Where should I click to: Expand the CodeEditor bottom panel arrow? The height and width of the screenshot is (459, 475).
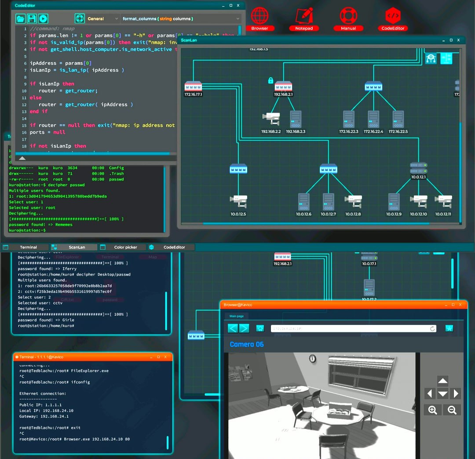[22, 158]
